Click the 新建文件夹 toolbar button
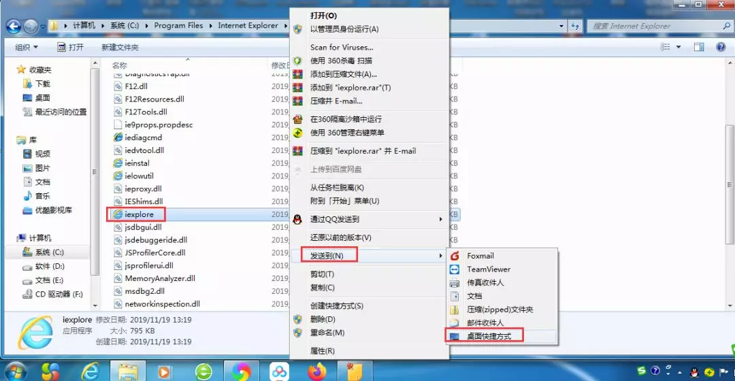The height and width of the screenshot is (381, 735). (x=120, y=47)
